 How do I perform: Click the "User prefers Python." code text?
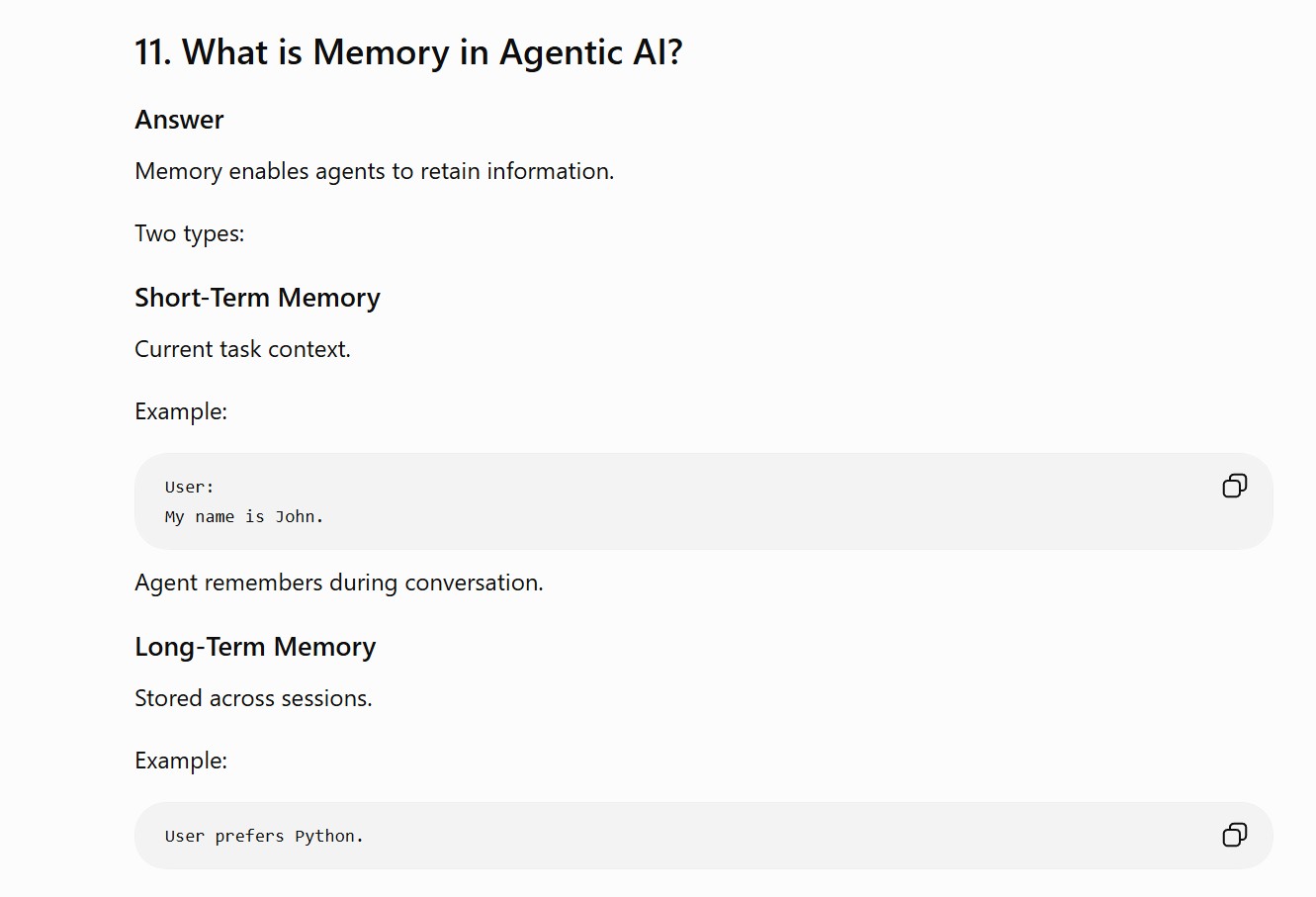pyautogui.click(x=264, y=836)
